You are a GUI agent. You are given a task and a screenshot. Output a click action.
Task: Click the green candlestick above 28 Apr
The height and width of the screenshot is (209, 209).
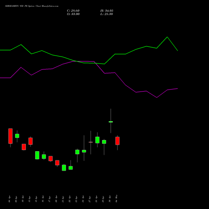pyautogui.click(x=97, y=140)
